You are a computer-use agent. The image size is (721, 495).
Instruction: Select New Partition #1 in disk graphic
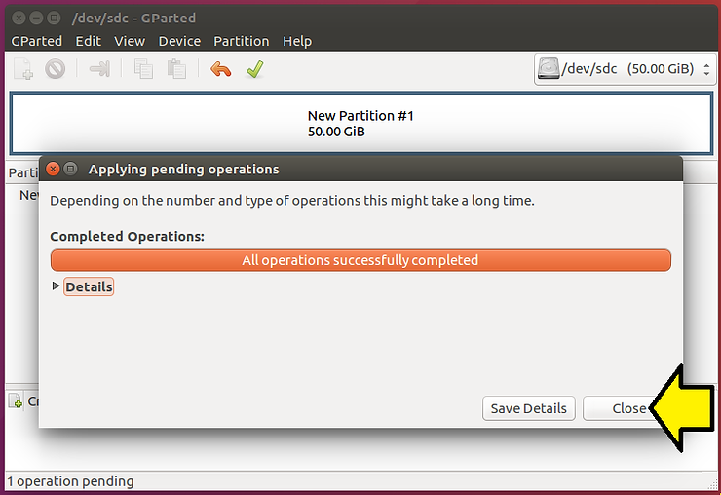(x=360, y=123)
